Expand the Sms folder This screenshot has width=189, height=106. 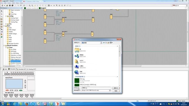pos(6,24)
